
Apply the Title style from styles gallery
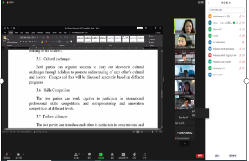[126, 39]
